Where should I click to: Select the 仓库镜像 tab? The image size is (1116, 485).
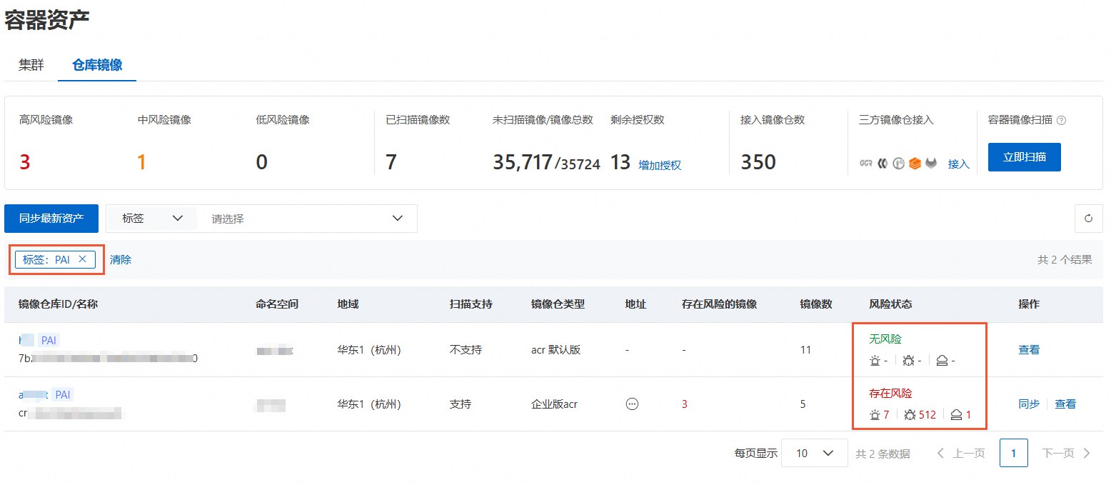tap(97, 65)
